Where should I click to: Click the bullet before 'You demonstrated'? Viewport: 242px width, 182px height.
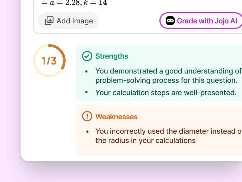87,71
